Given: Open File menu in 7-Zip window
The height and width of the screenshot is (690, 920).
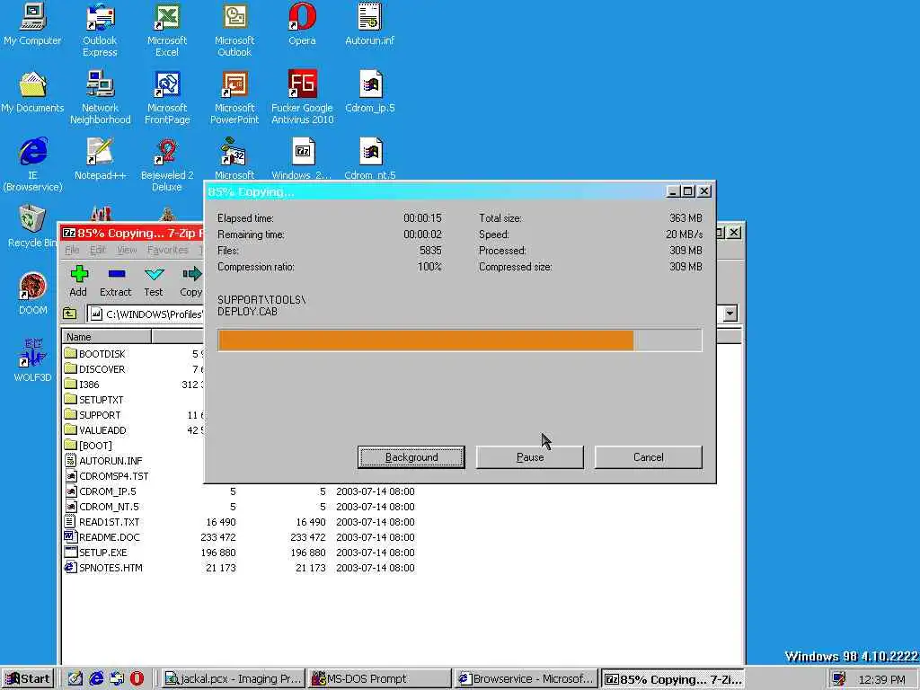Looking at the screenshot, I should pos(72,250).
